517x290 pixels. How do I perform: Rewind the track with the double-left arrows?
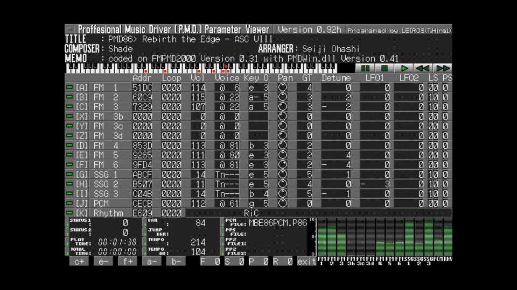coord(423,68)
